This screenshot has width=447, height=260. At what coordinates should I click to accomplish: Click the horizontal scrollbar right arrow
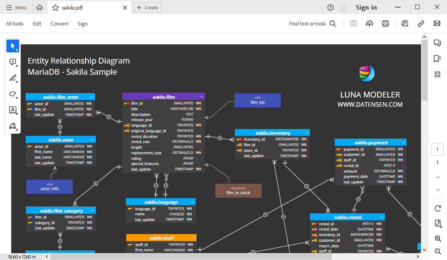tap(417, 256)
